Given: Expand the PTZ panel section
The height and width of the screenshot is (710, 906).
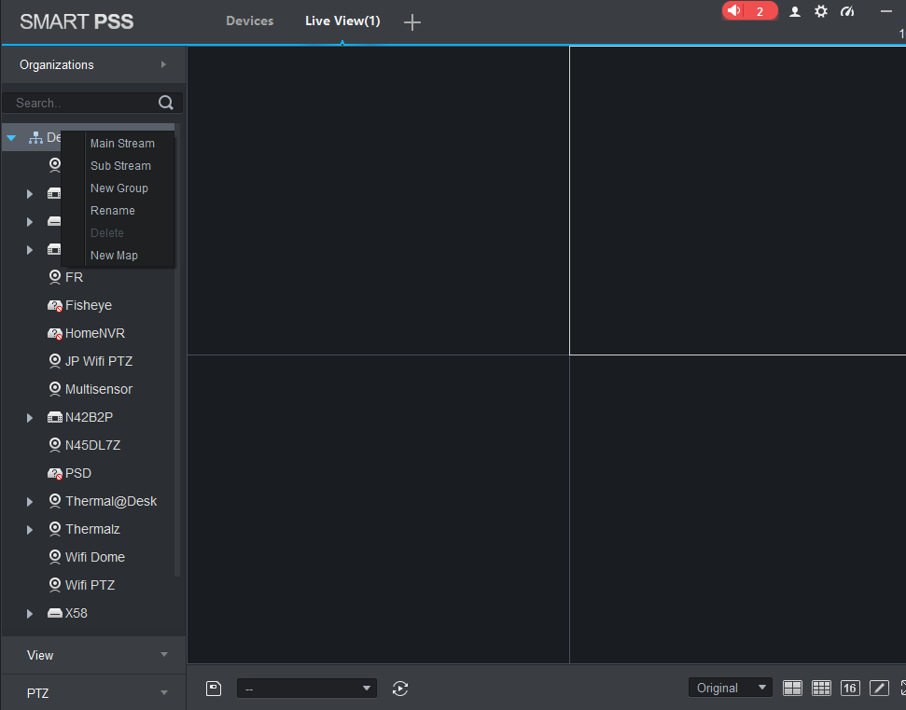Looking at the screenshot, I should (x=92, y=693).
